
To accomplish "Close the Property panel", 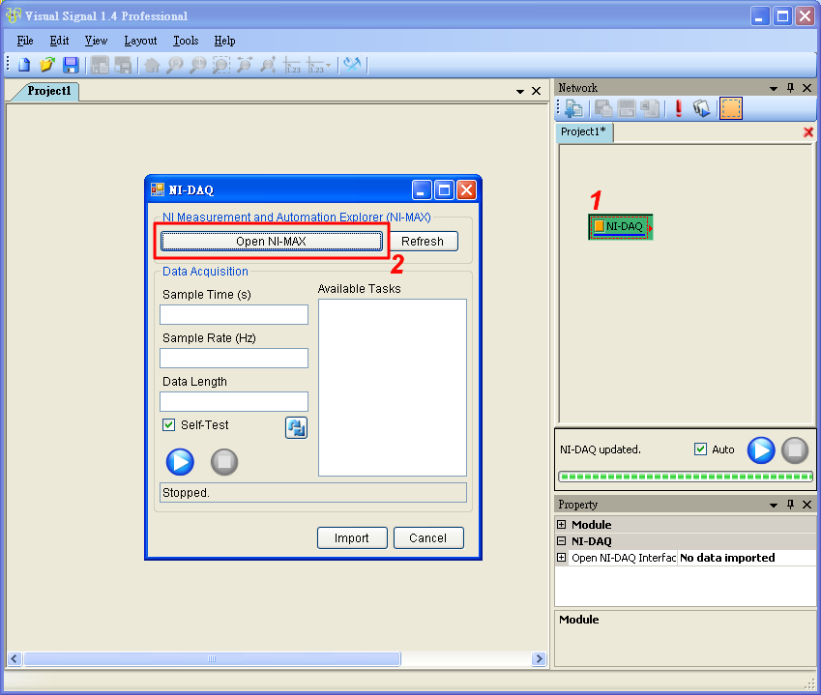I will (x=807, y=505).
